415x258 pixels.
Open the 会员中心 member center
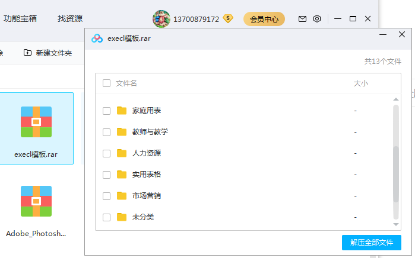point(264,19)
